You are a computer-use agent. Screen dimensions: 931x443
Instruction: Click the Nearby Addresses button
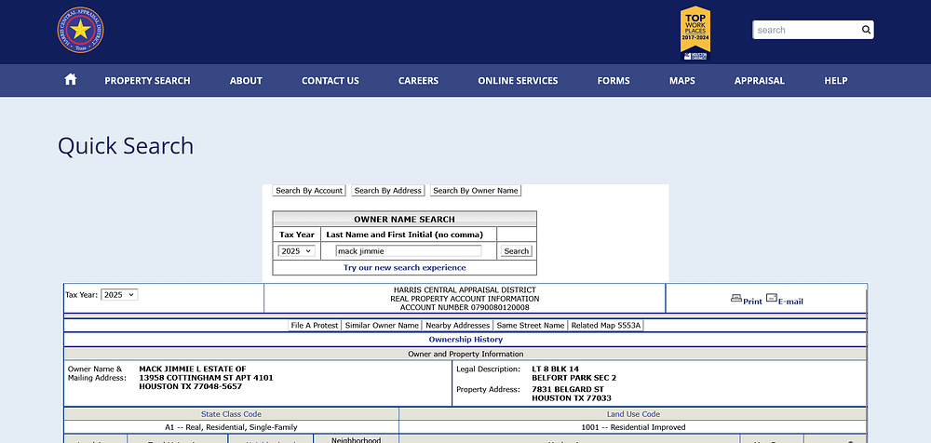coord(458,326)
